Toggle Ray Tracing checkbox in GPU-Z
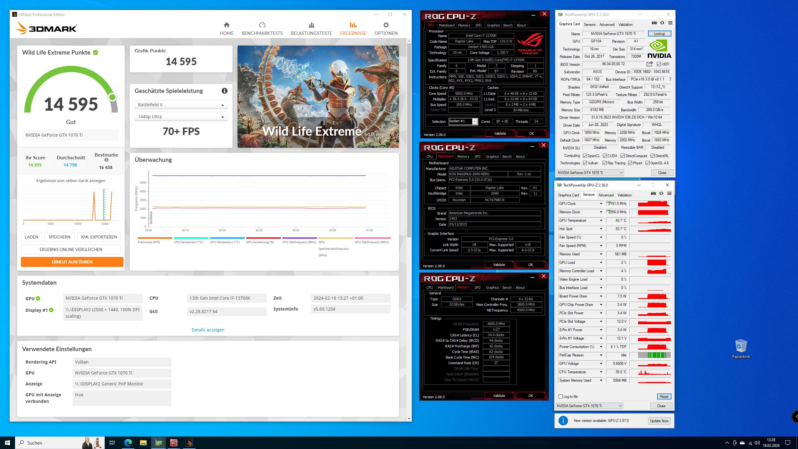The width and height of the screenshot is (798, 449). point(604,163)
